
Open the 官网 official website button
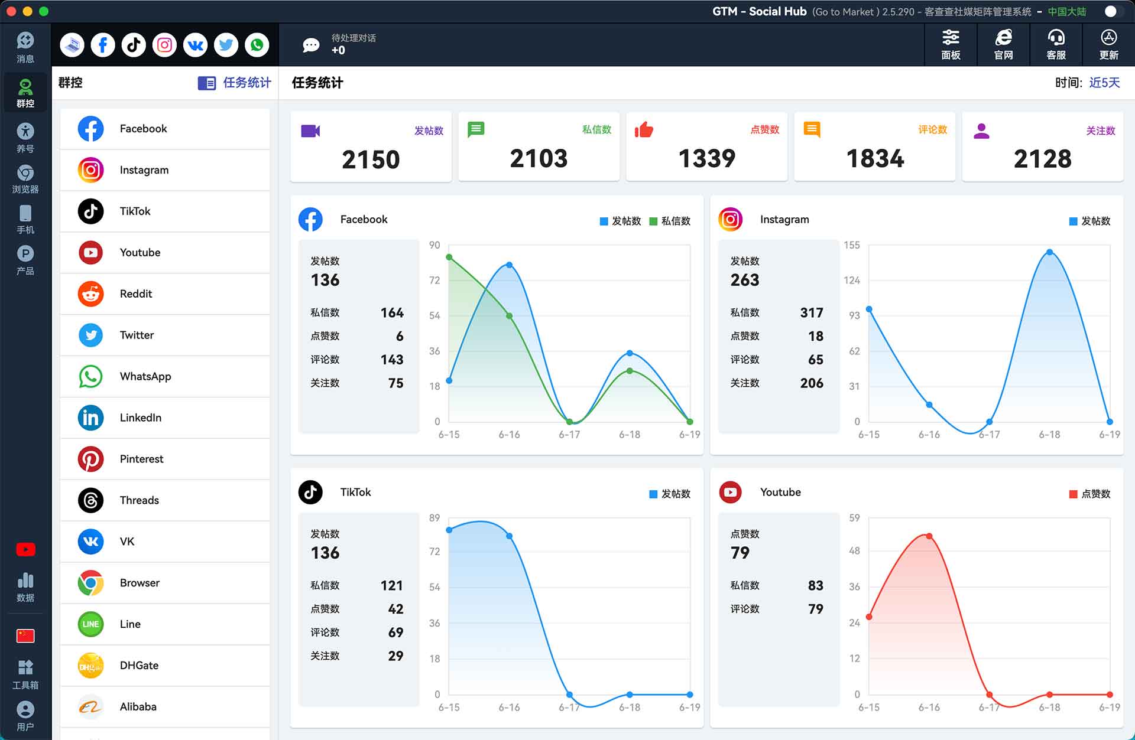[1003, 45]
